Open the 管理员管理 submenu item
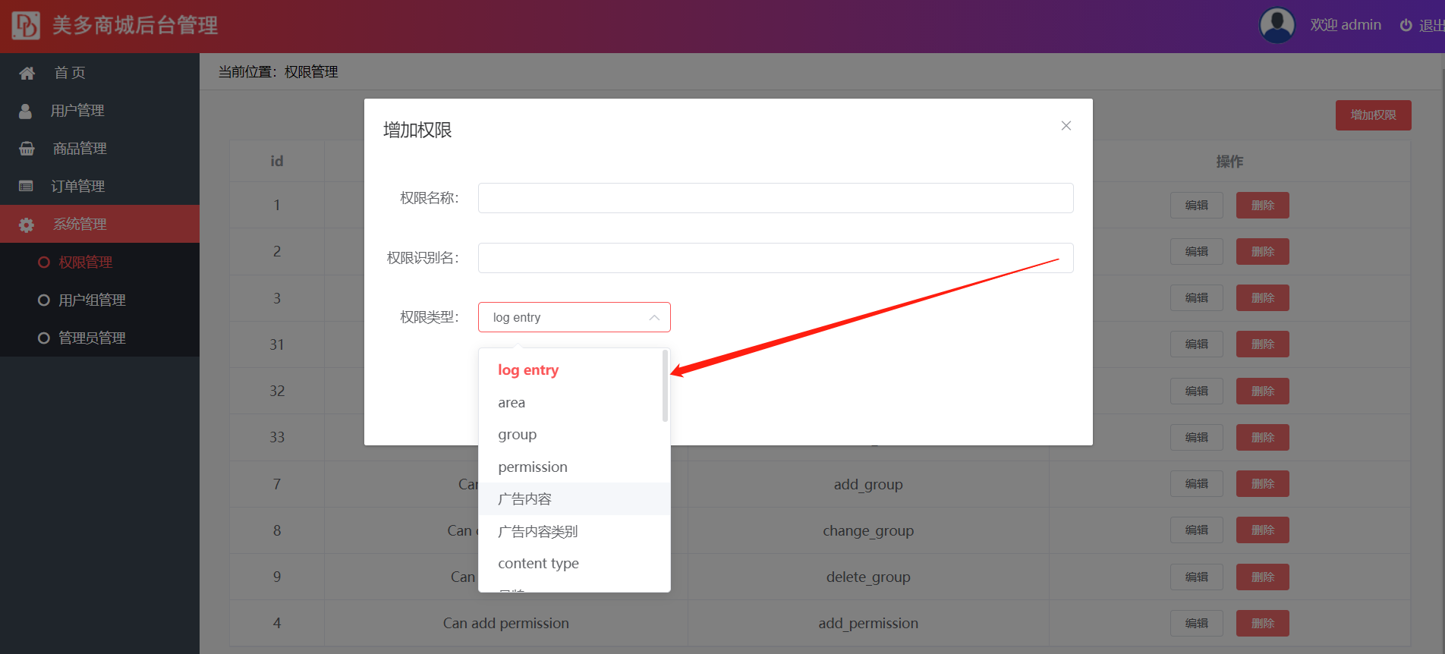The width and height of the screenshot is (1445, 654). pos(99,338)
